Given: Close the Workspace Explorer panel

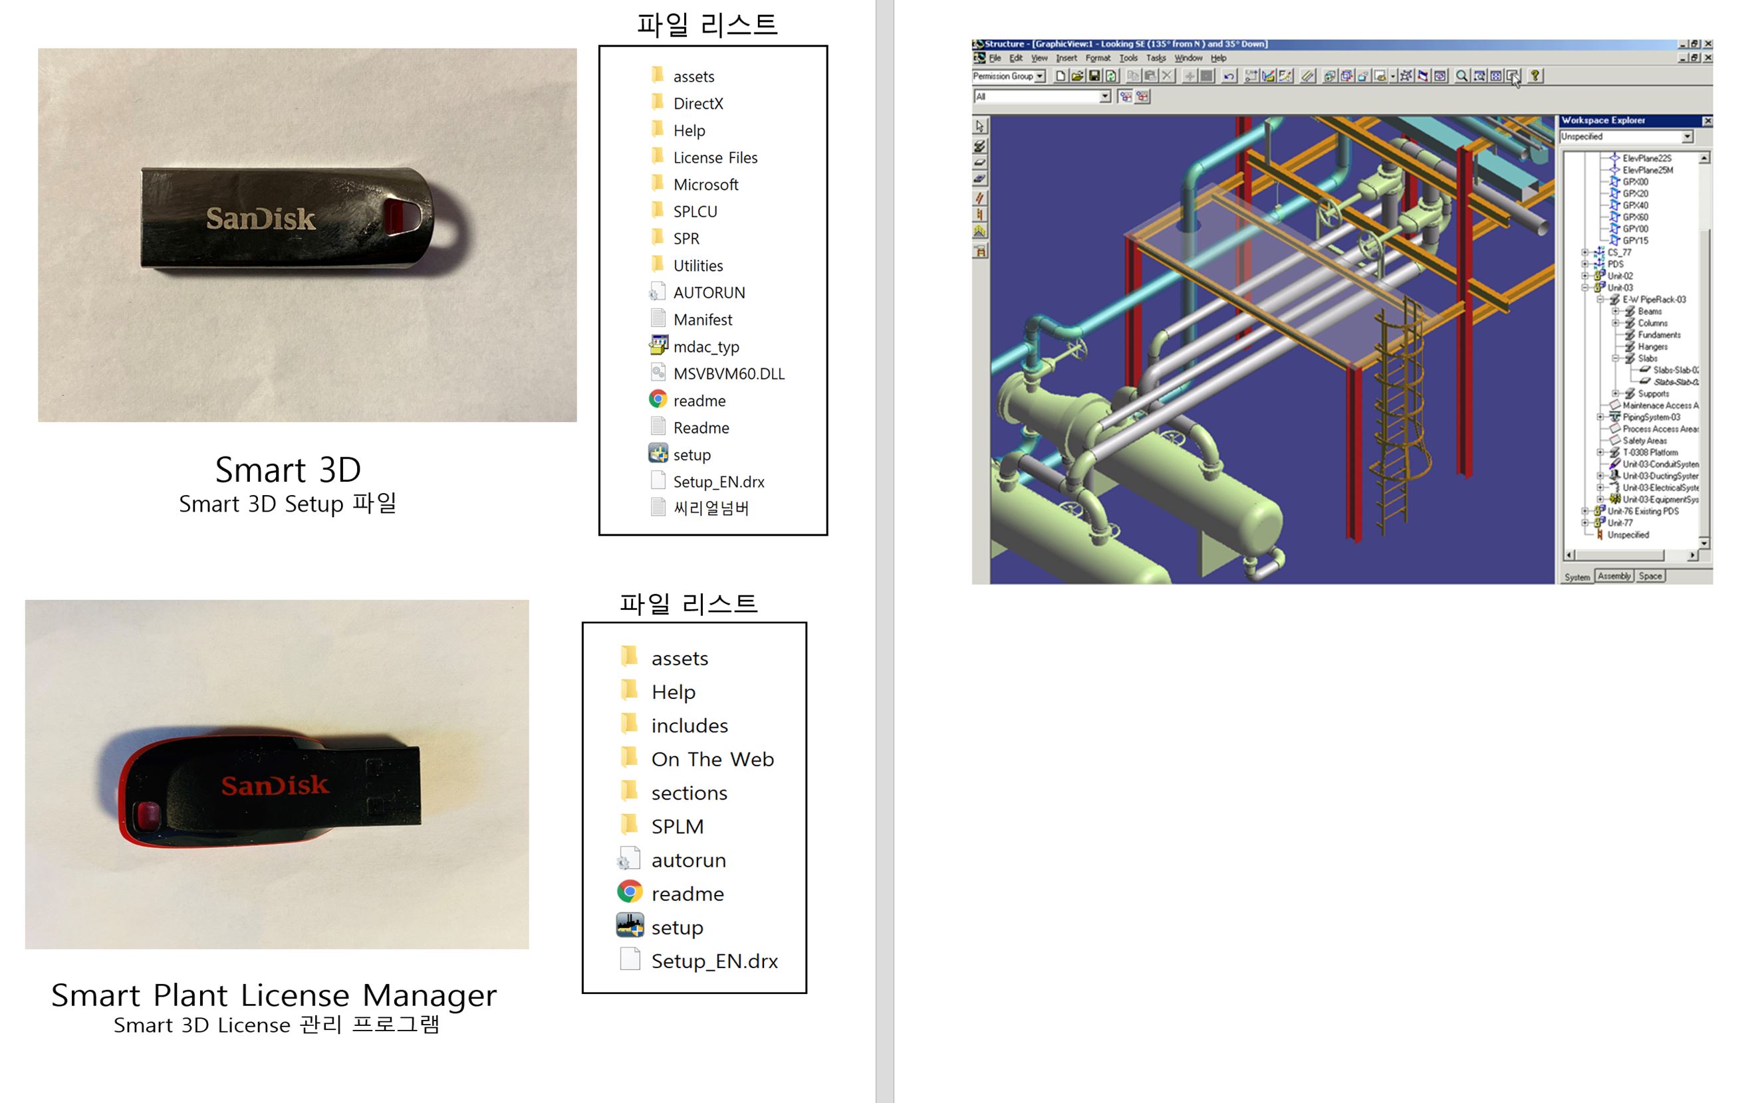Looking at the screenshot, I should point(1707,121).
